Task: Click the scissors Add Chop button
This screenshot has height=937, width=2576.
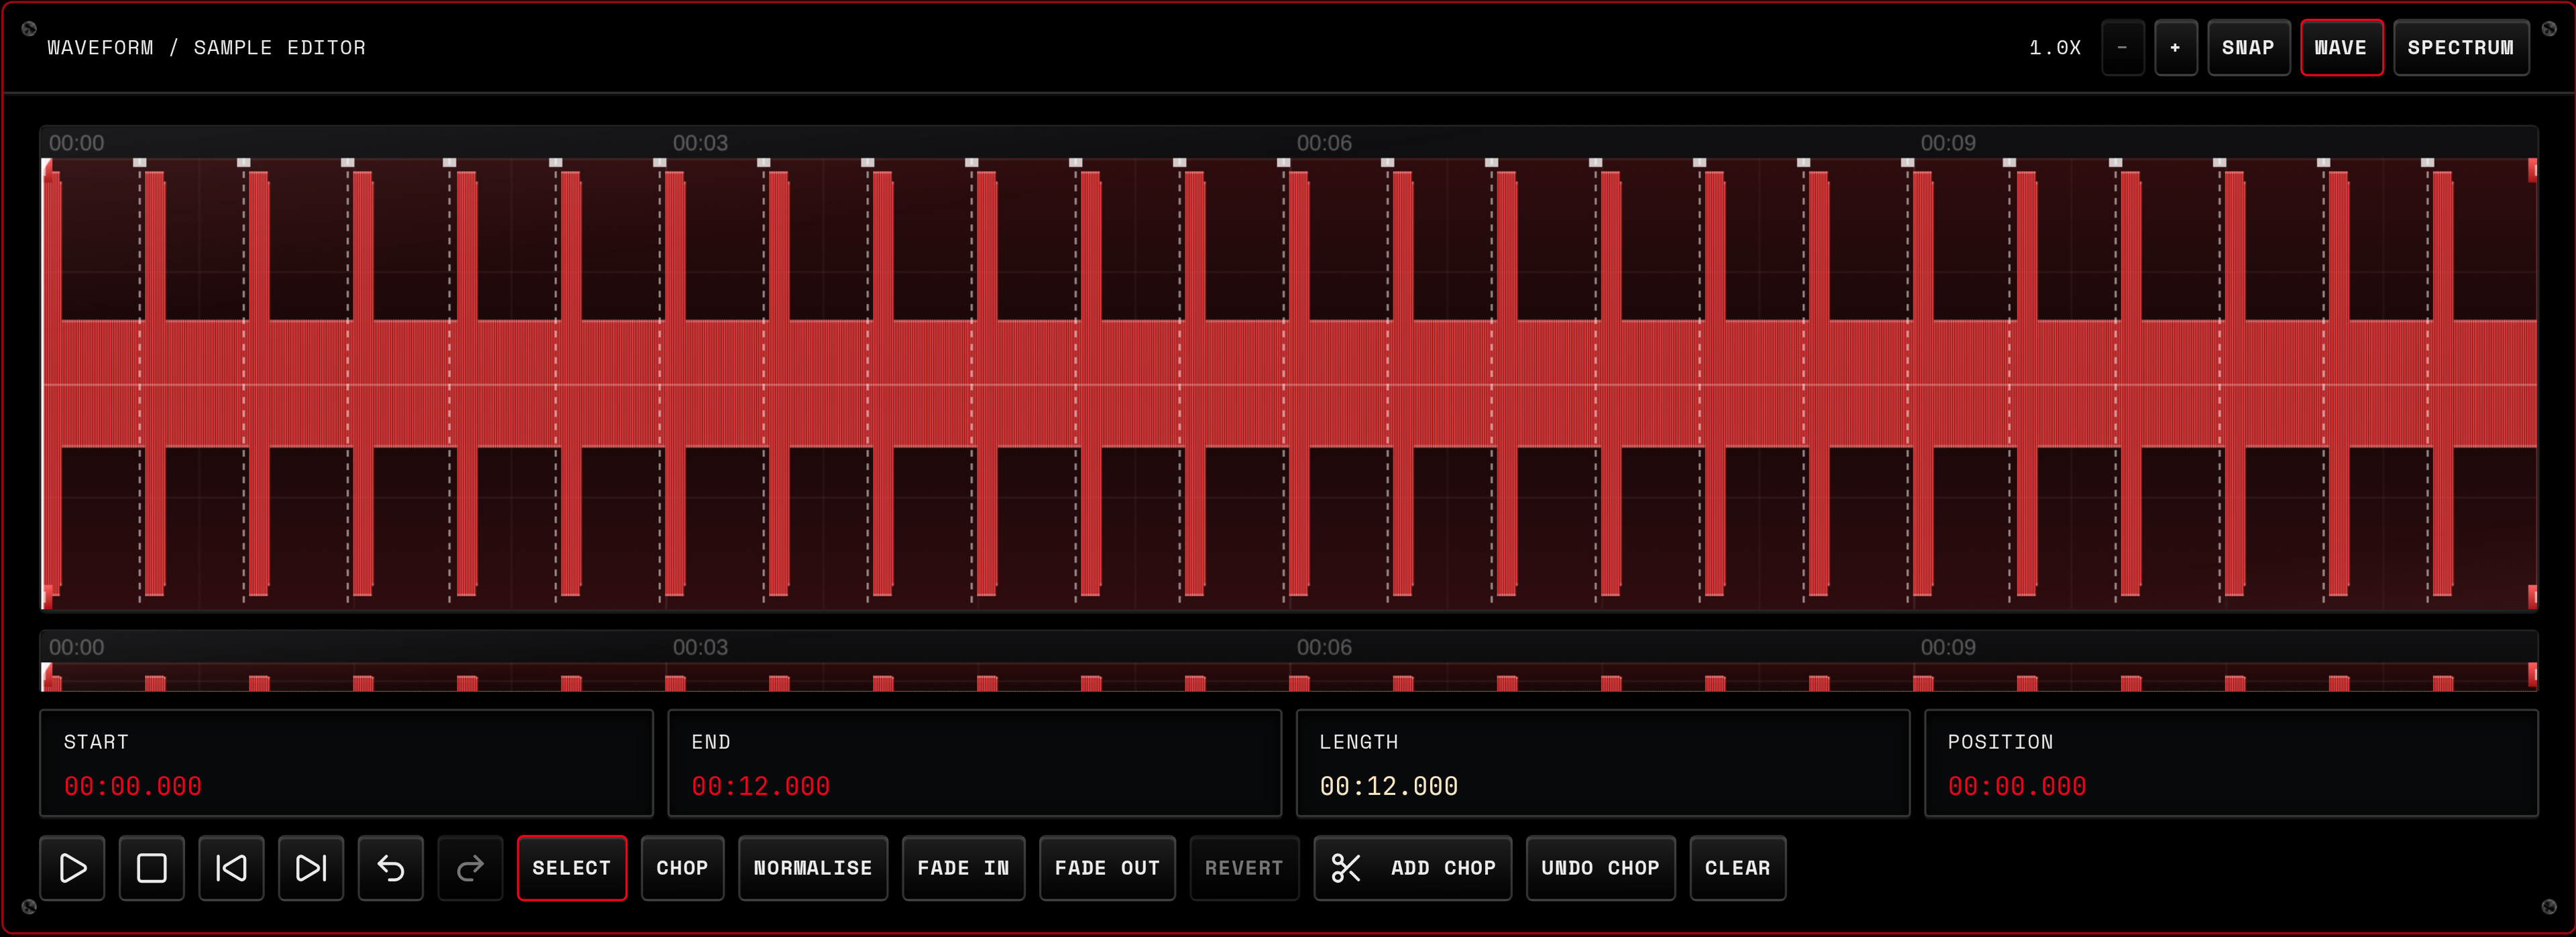Action: tap(1412, 868)
